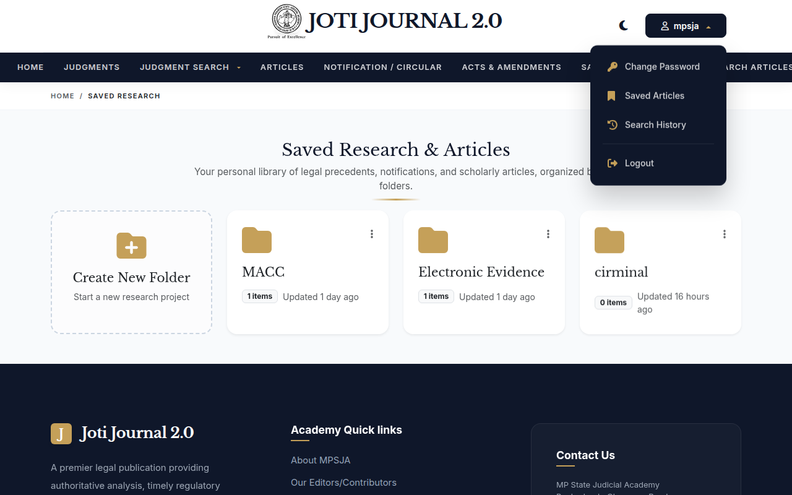Viewport: 792px width, 495px height.
Task: Click the MACC folder icon
Action: (257, 240)
